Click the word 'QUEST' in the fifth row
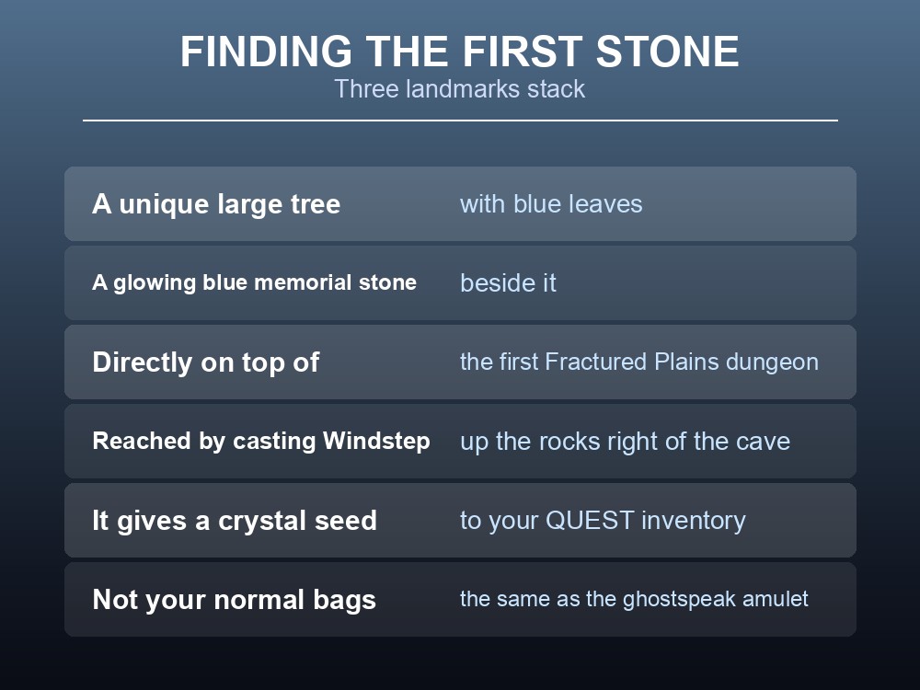This screenshot has height=690, width=920. [590, 521]
